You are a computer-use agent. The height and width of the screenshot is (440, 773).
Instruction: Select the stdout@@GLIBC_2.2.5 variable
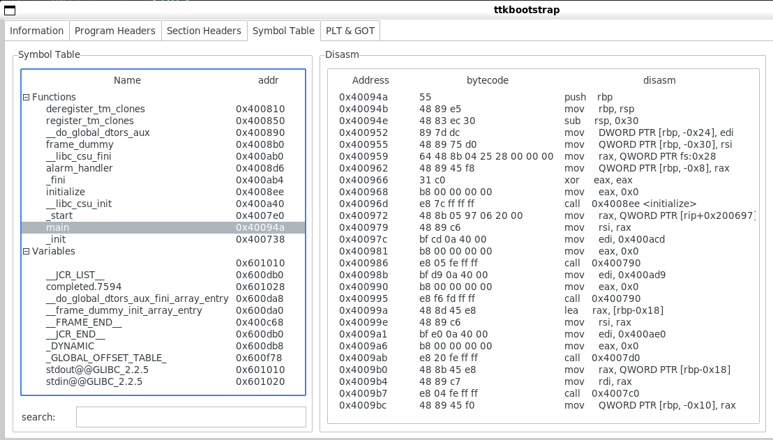163,370
